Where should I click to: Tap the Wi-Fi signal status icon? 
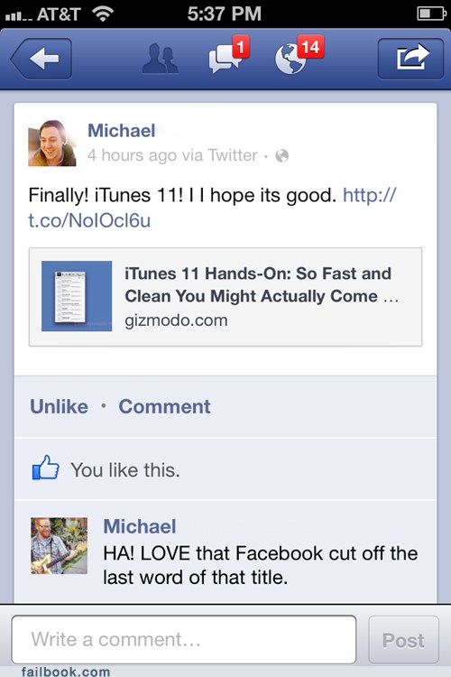pos(102,14)
